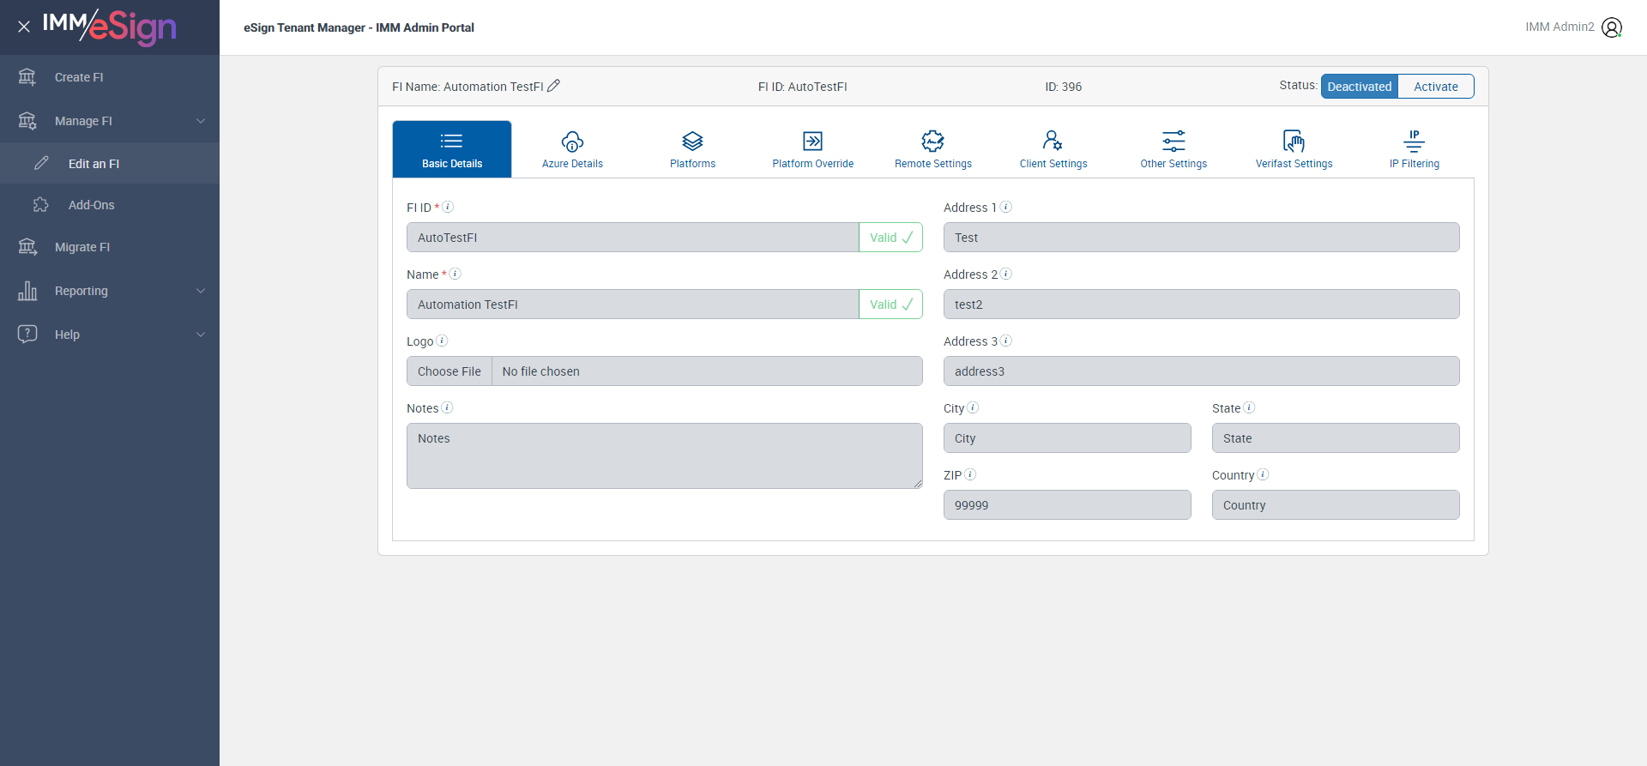Open the Platforms tab
1647x766 pixels.
tap(692, 149)
